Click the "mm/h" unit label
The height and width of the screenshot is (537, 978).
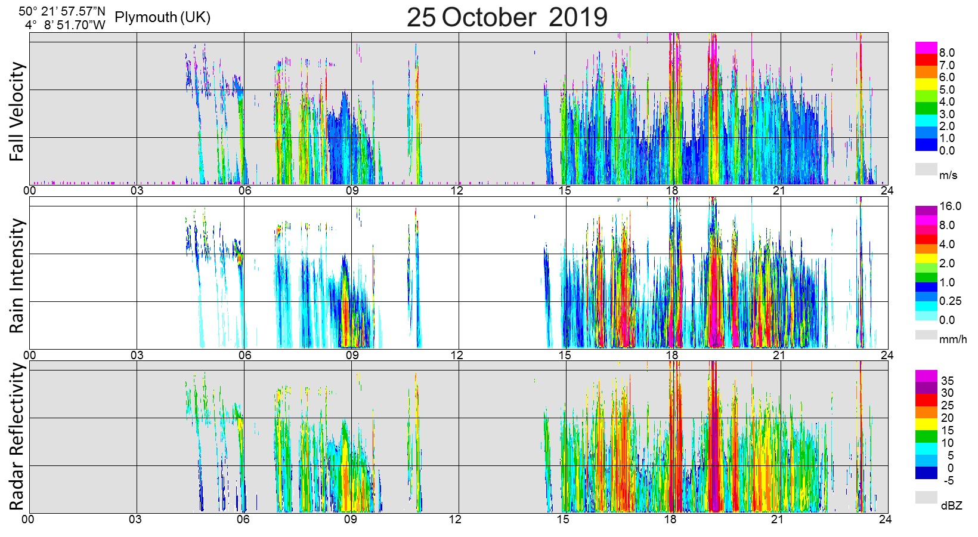pyautogui.click(x=953, y=340)
